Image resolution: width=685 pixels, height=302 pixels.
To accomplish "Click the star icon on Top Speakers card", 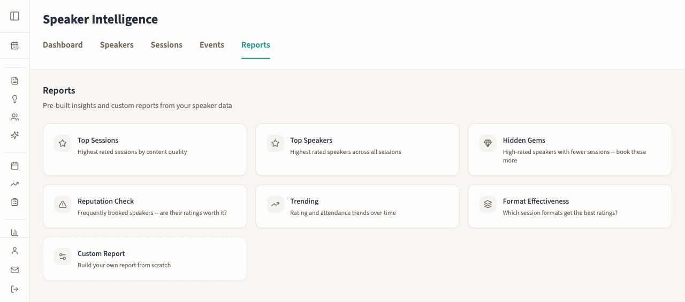I will 276,143.
